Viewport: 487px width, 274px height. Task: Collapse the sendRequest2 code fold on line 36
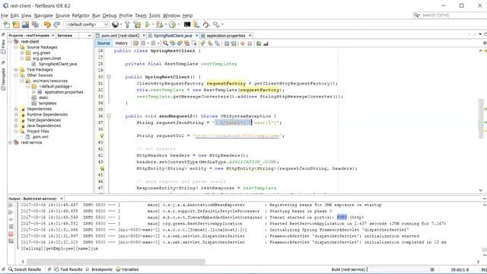[x=109, y=116]
